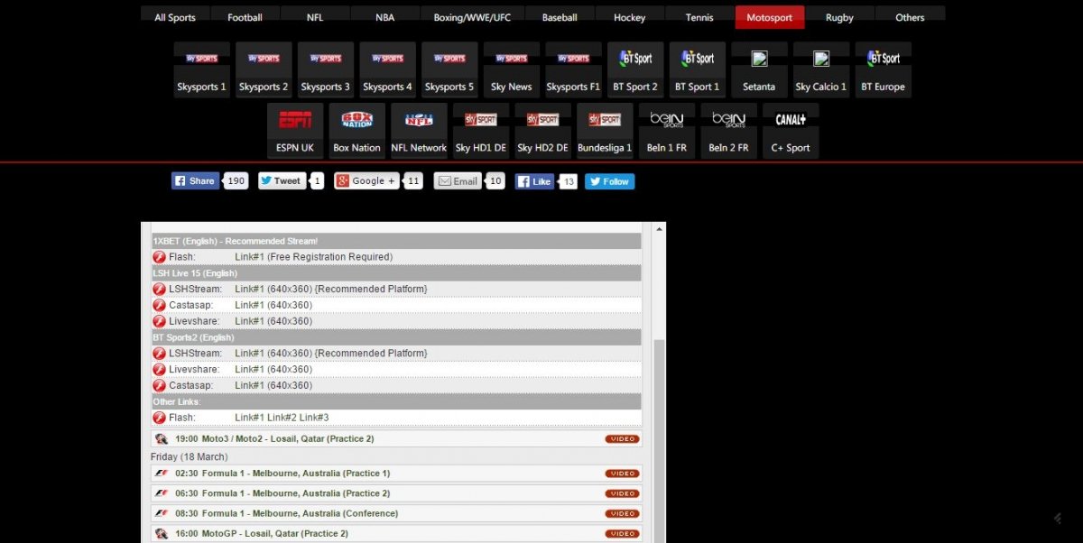Open 1XBET Flash Link#1 (Free Registration Required)
Viewport: 1083px width, 543px height.
313,257
